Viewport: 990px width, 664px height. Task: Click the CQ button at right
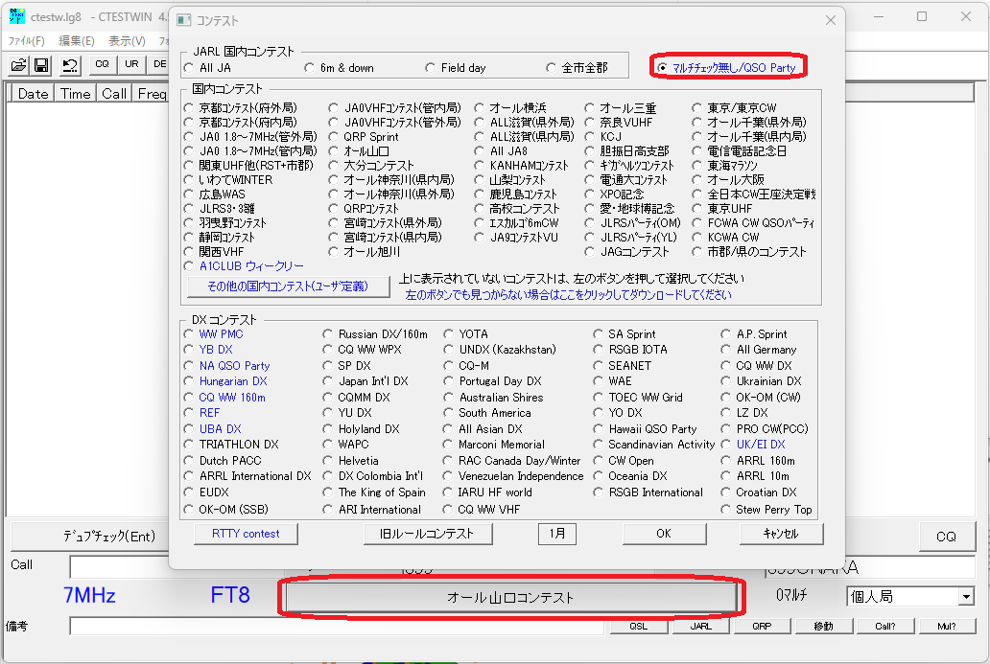point(946,537)
